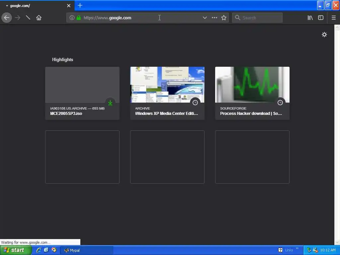
Task: Go back using the back arrow
Action: pyautogui.click(x=7, y=18)
